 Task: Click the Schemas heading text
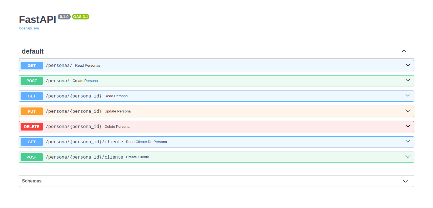[x=32, y=181]
